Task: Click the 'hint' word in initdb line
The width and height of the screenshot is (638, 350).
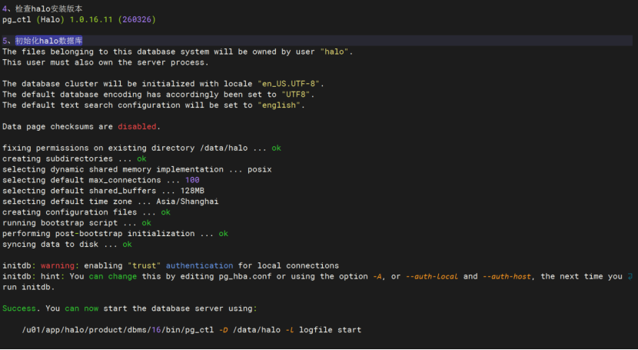Action: pyautogui.click(x=51, y=276)
